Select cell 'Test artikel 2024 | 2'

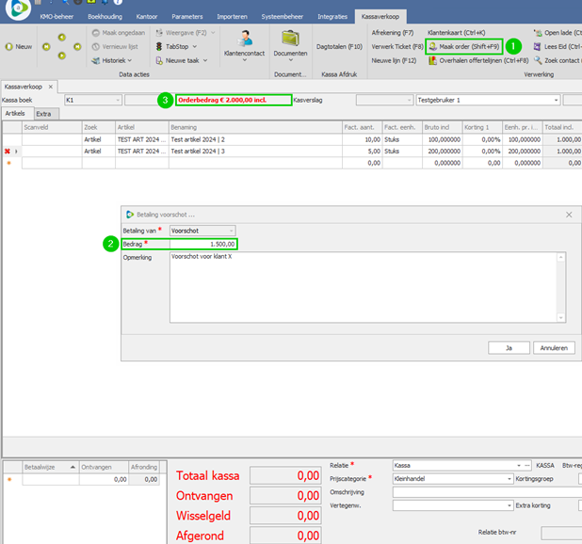coord(255,139)
